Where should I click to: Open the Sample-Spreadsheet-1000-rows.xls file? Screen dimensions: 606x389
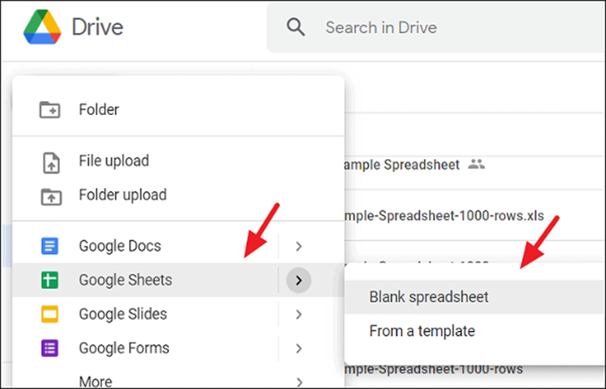(443, 215)
